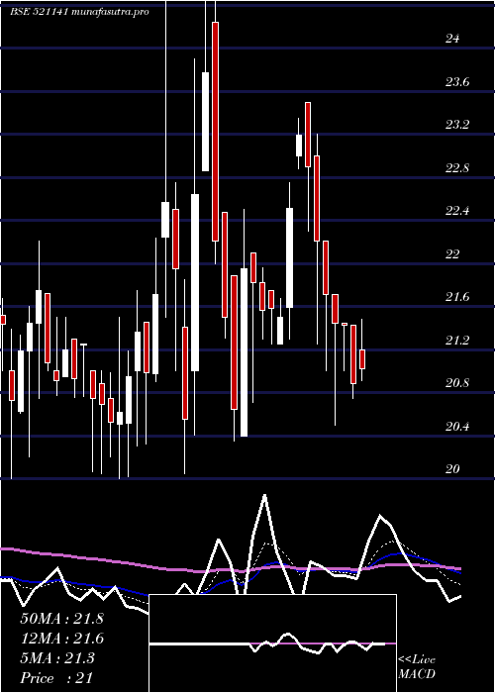Click the 21.6 price axis label
The height and width of the screenshot is (693, 495).
[457, 297]
